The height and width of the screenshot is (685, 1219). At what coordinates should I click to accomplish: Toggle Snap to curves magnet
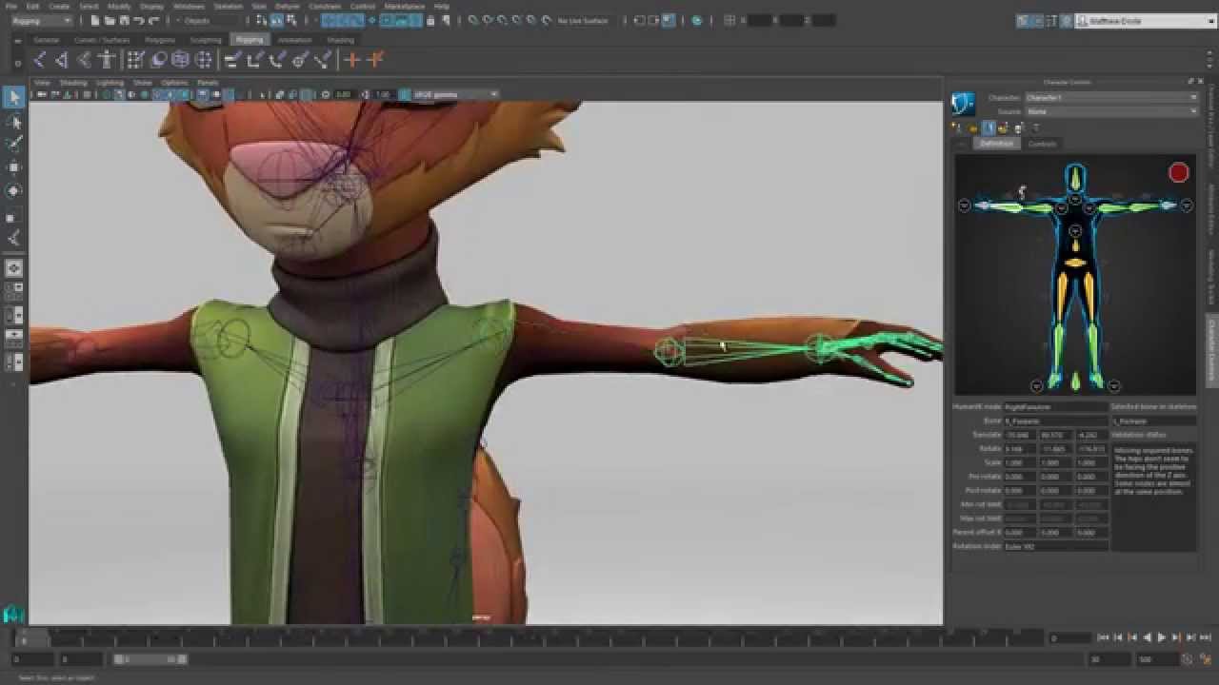click(488, 20)
